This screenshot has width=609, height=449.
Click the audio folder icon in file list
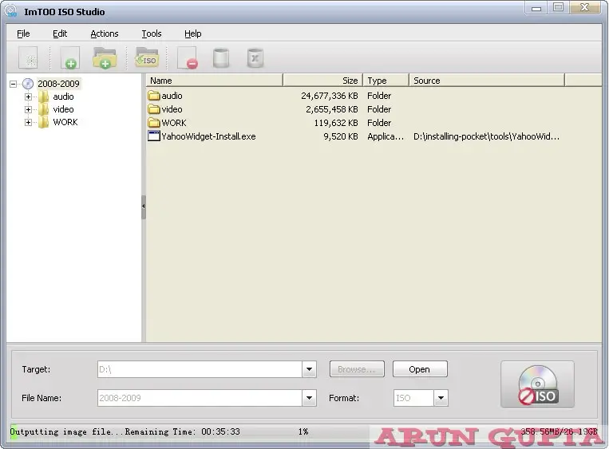[154, 96]
